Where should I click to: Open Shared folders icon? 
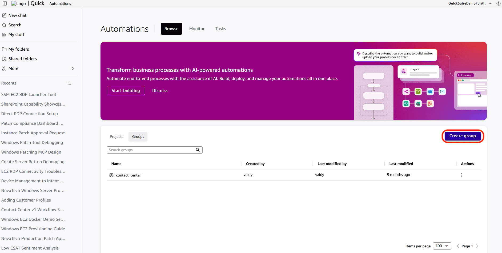point(4,59)
